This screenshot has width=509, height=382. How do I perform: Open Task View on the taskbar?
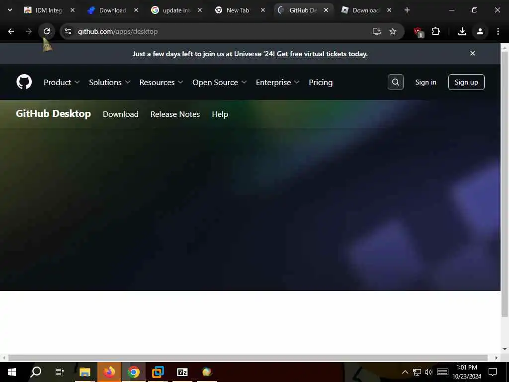click(60, 372)
